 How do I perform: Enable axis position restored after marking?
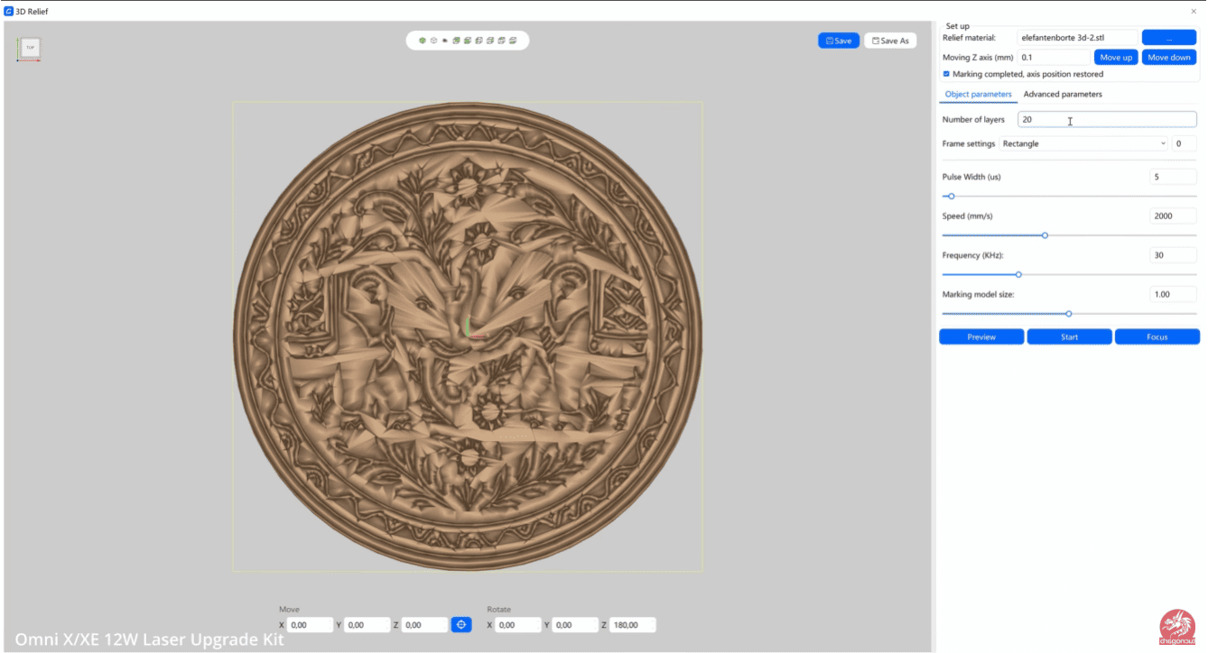[x=946, y=74]
